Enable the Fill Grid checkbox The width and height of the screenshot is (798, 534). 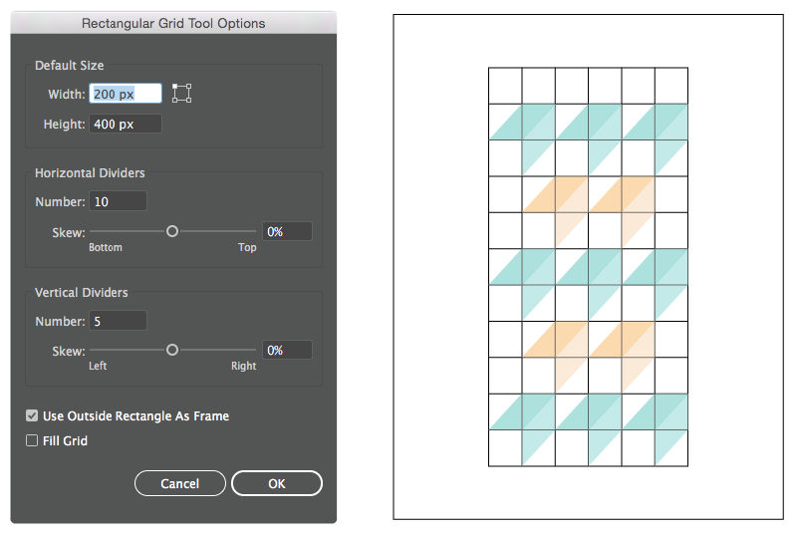33,440
